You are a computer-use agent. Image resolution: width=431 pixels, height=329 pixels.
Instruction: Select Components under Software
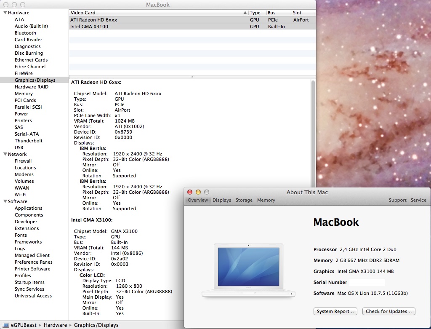[x=29, y=215]
